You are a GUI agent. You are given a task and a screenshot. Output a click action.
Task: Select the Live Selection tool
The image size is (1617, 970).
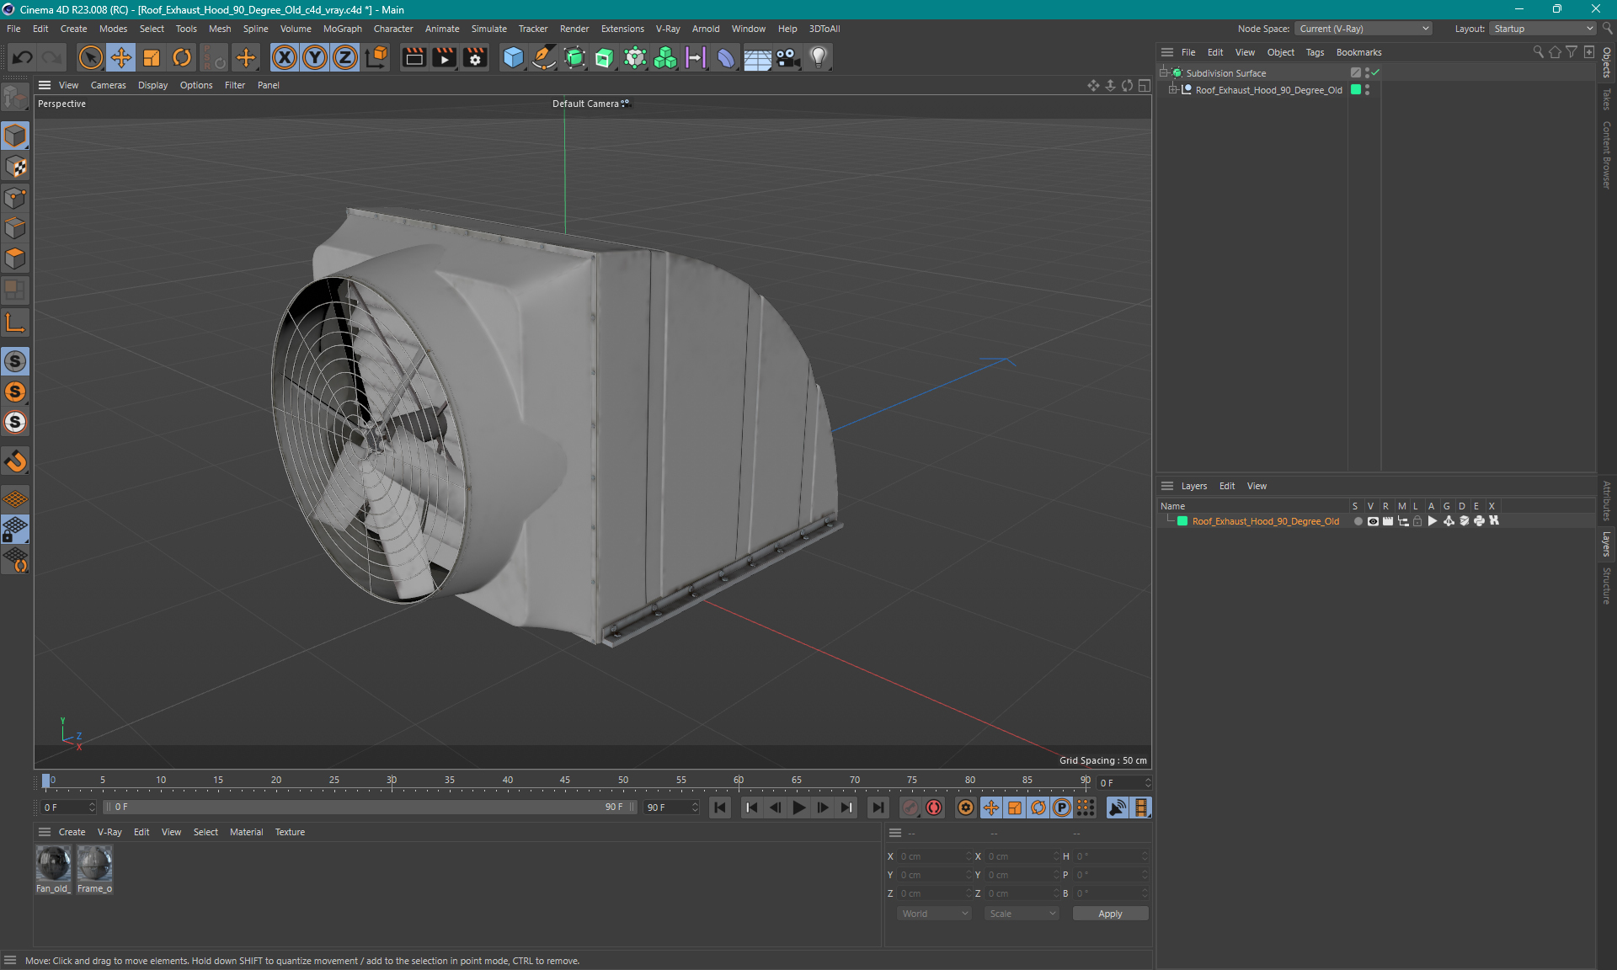pyautogui.click(x=90, y=57)
